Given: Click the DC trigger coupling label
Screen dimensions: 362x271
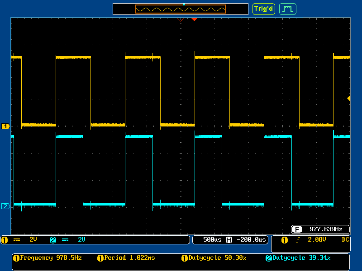Looking at the screenshot, I should point(345,240).
